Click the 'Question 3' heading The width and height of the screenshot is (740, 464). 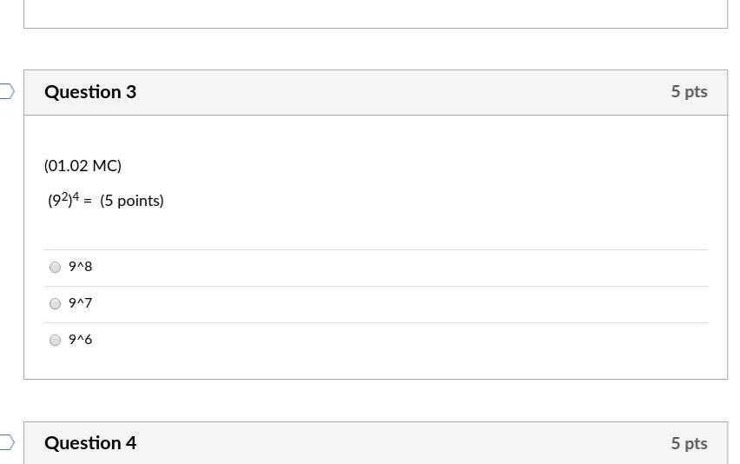click(90, 92)
